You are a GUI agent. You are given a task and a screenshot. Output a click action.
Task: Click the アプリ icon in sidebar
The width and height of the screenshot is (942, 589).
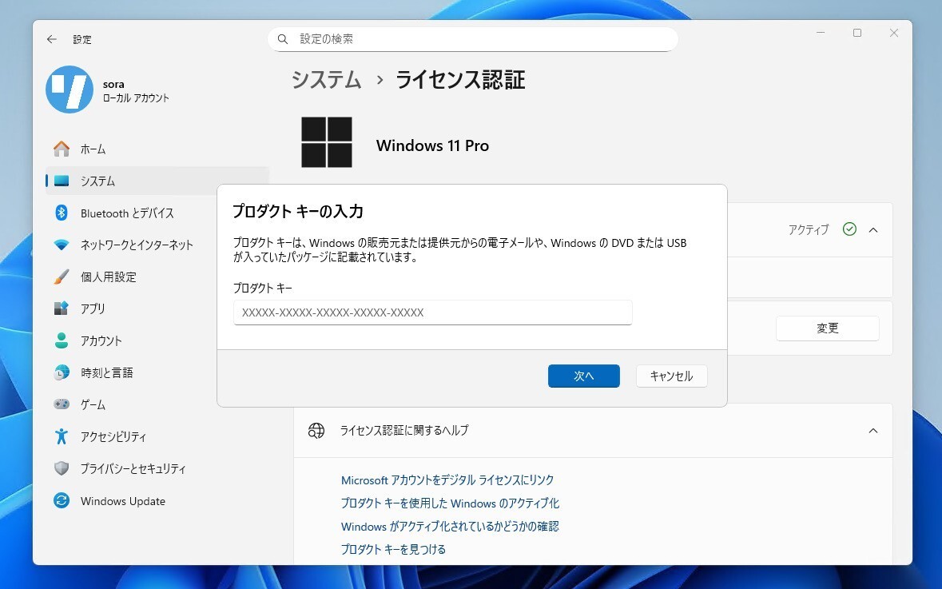(x=62, y=308)
